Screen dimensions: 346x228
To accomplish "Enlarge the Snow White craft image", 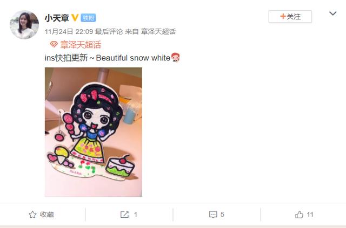I will click(x=94, y=132).
